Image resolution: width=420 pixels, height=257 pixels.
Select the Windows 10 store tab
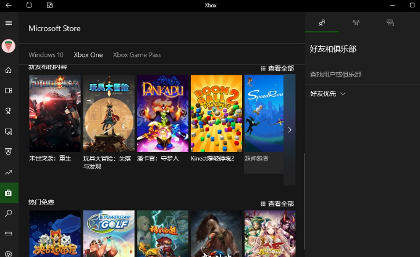pyautogui.click(x=46, y=54)
